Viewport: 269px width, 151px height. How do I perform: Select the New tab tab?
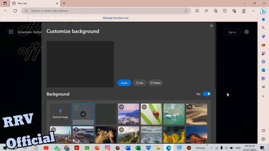tap(34, 3)
